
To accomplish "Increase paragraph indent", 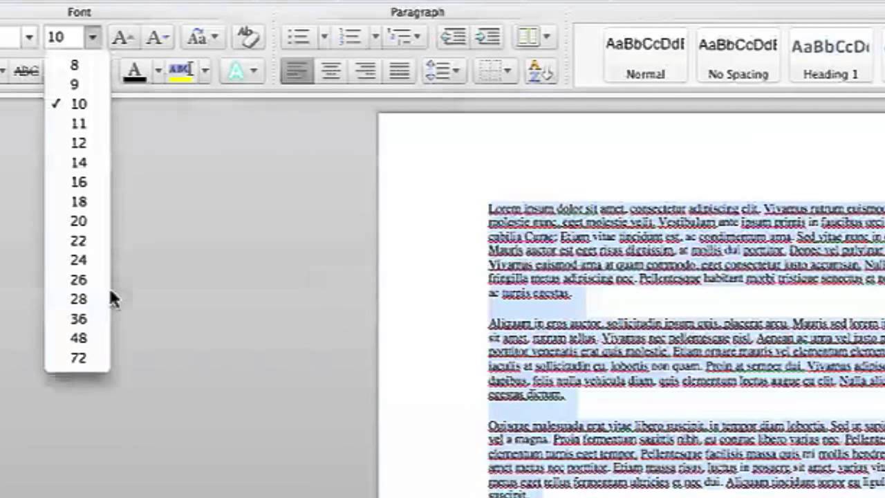I will 488,37.
